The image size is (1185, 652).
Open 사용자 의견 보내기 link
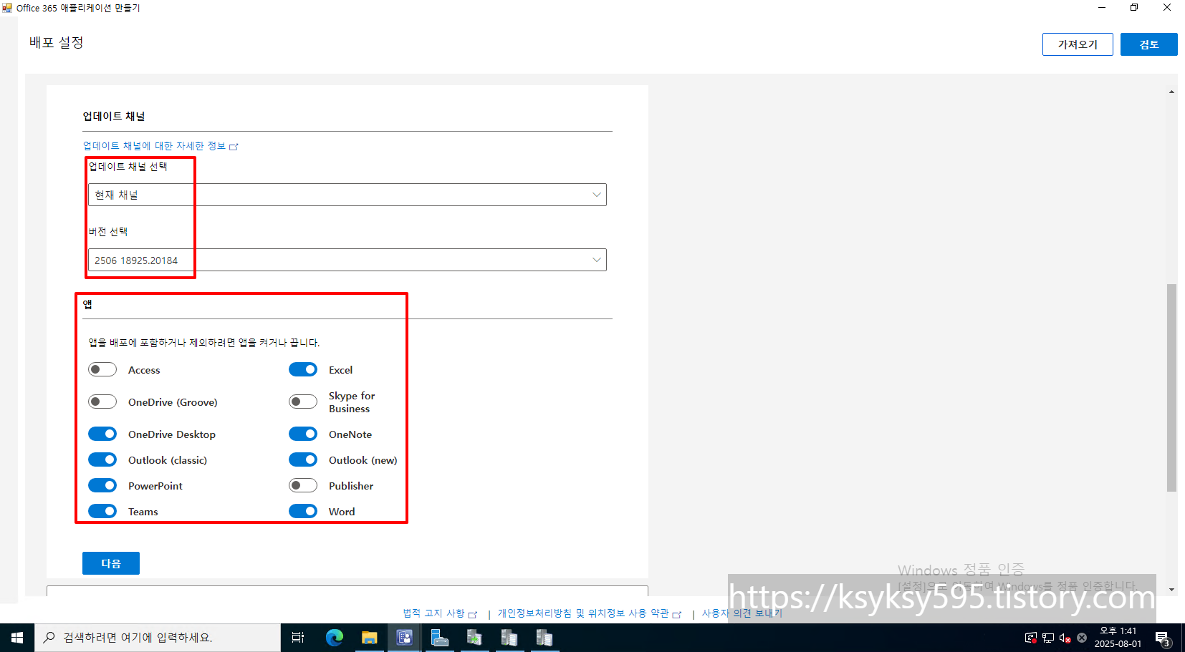point(742,613)
